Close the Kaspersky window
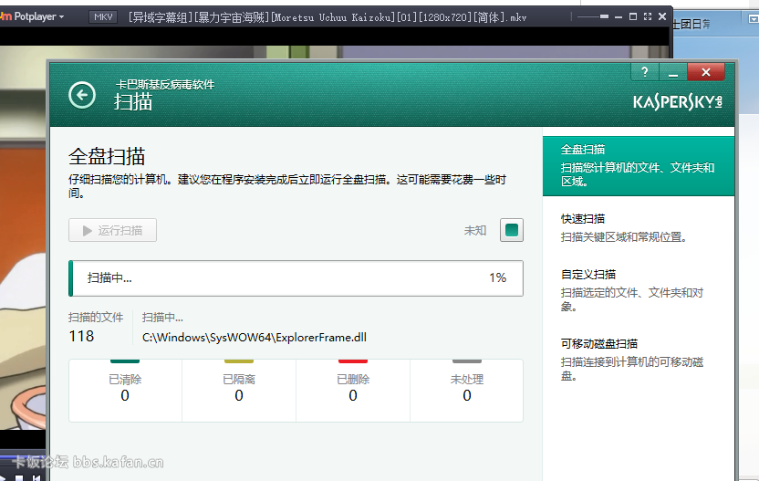Screen dimensions: 759x481 (706, 72)
